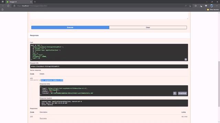Close the Swagger UI tab
The image size is (220, 123).
tap(31, 2)
